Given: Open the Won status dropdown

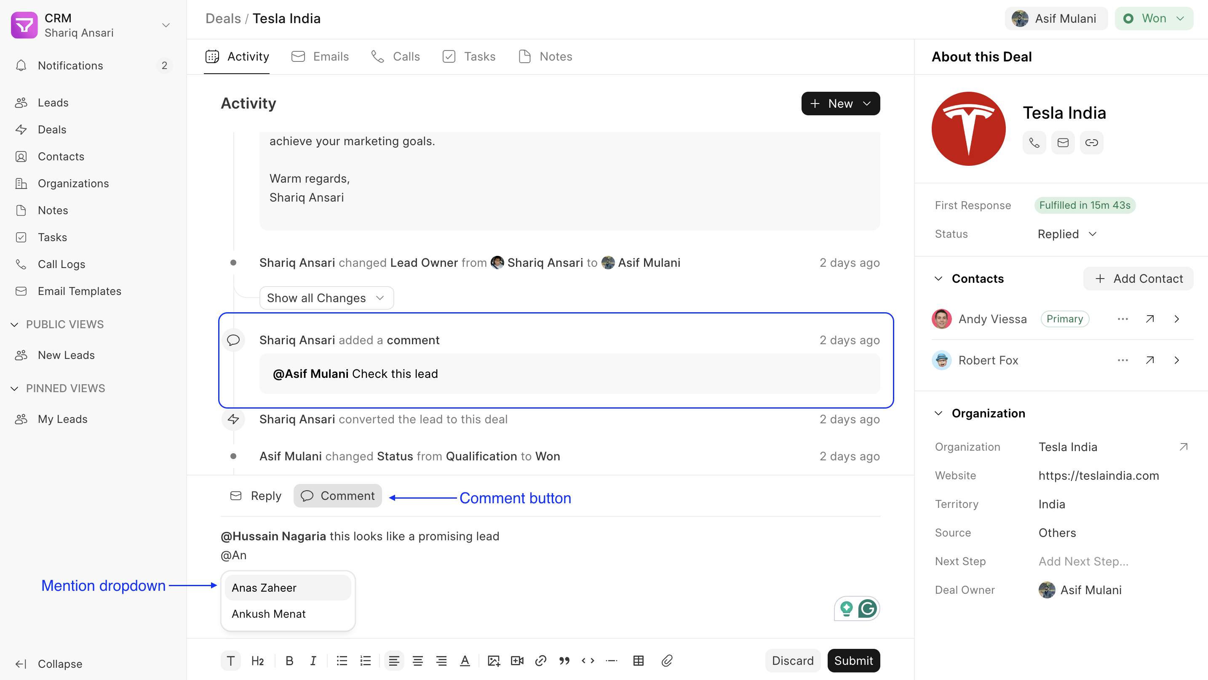Looking at the screenshot, I should [1154, 18].
